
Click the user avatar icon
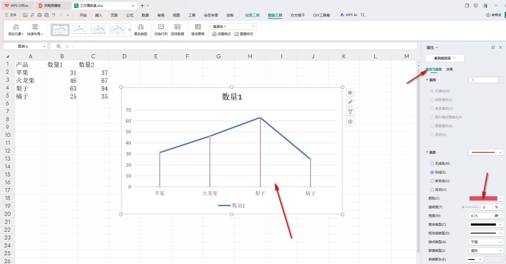(485, 5)
